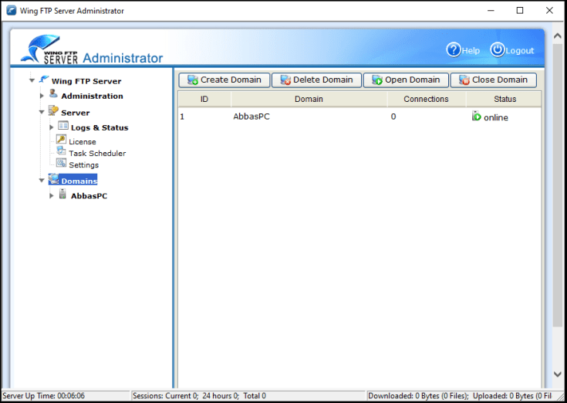Sort by the Status column header
The image size is (567, 403).
click(x=505, y=99)
